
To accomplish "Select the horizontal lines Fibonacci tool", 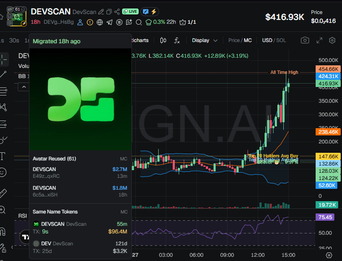I will point(3,91).
